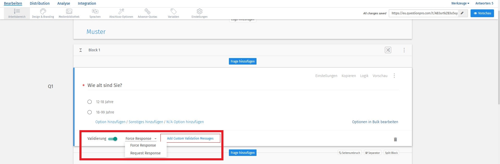Image resolution: width=500 pixels, height=164 pixels.
Task: Open the Einstellungen gear icon in toolbar
Action: [199, 11]
